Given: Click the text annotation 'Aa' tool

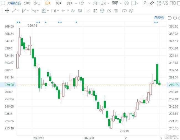Looking at the screenshot, I should 73,11.
